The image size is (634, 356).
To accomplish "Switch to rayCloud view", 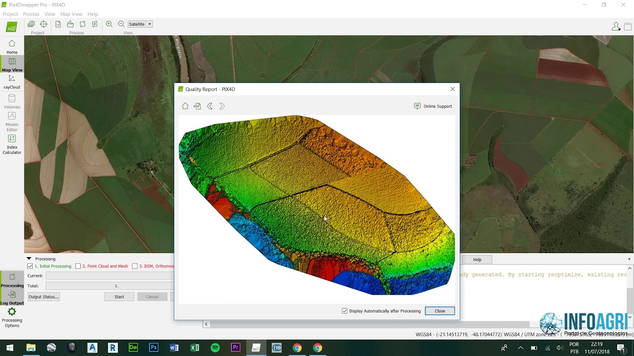I will click(12, 82).
